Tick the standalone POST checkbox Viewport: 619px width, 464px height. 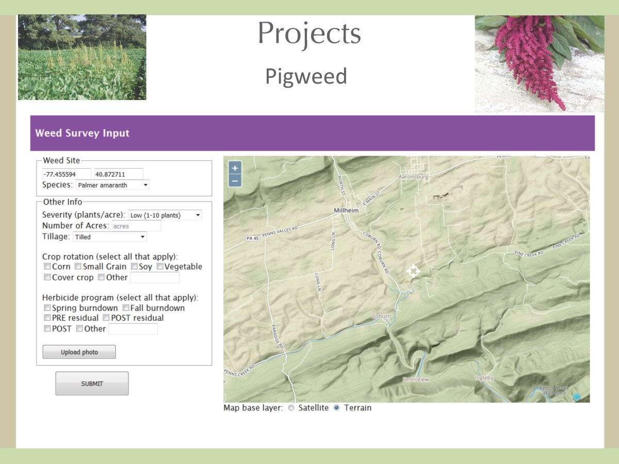47,328
